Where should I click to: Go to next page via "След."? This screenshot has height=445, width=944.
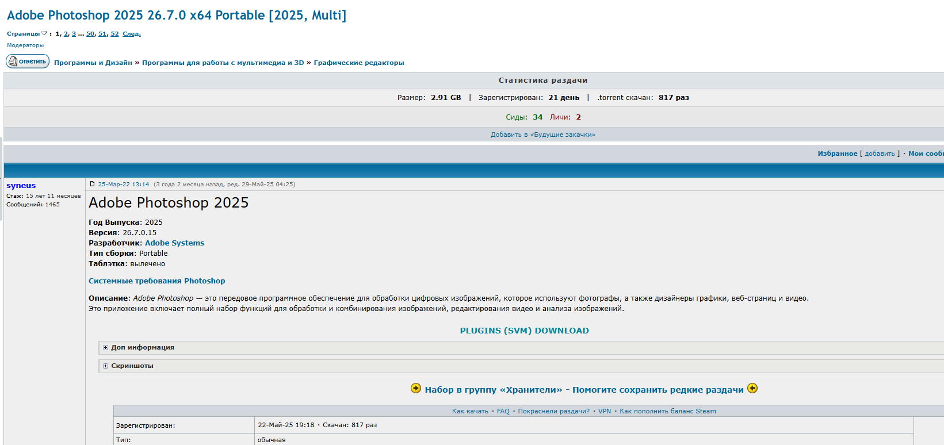(131, 33)
